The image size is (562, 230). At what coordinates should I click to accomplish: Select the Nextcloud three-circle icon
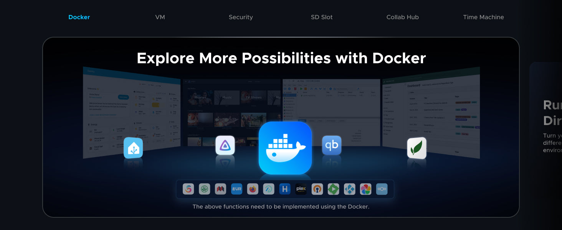382,189
